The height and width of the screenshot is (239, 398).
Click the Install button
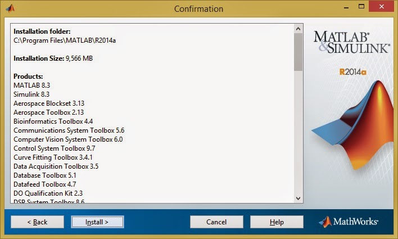(97, 222)
